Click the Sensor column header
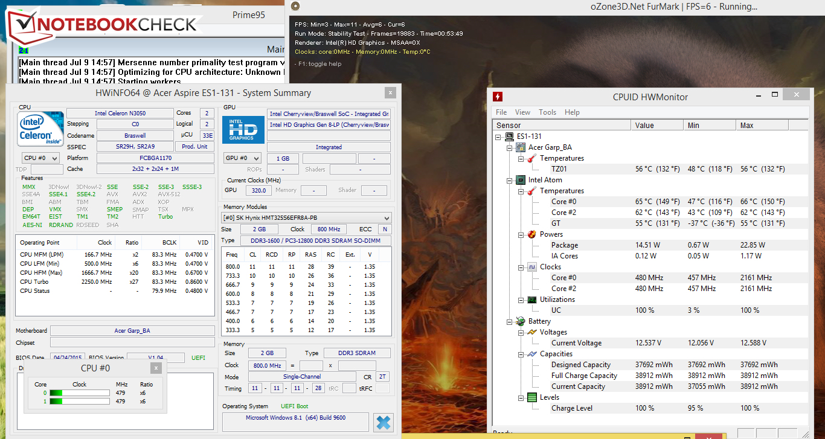 click(562, 125)
